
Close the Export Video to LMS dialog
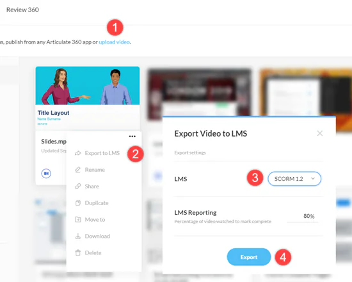(x=319, y=133)
